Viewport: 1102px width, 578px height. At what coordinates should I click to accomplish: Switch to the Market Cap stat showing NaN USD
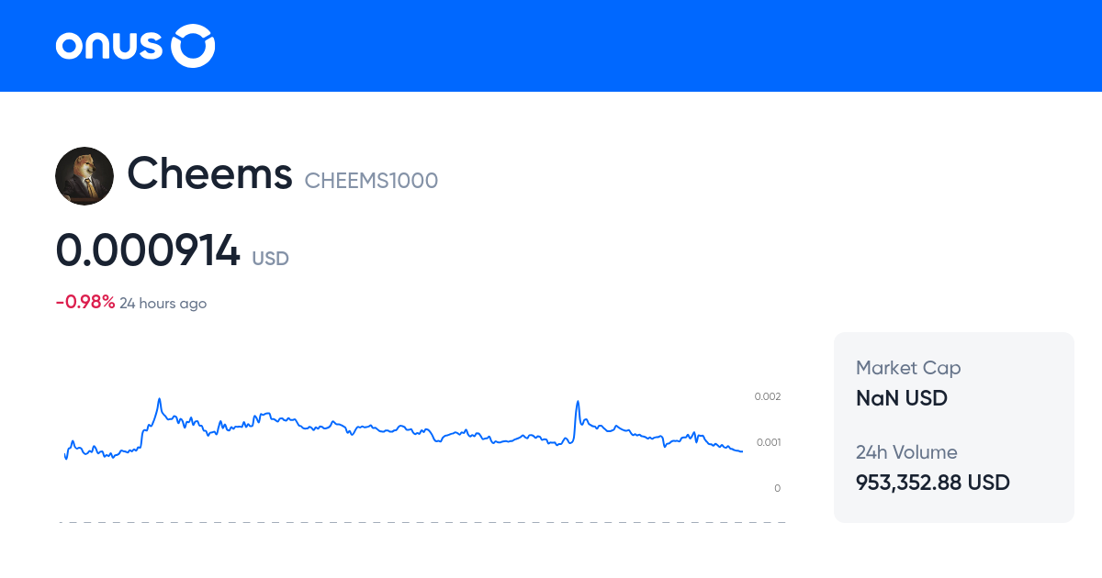(901, 398)
